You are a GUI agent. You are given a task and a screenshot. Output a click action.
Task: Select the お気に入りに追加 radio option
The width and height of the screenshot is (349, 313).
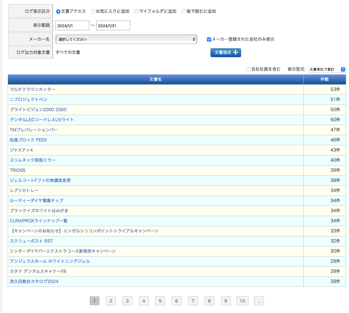click(93, 12)
